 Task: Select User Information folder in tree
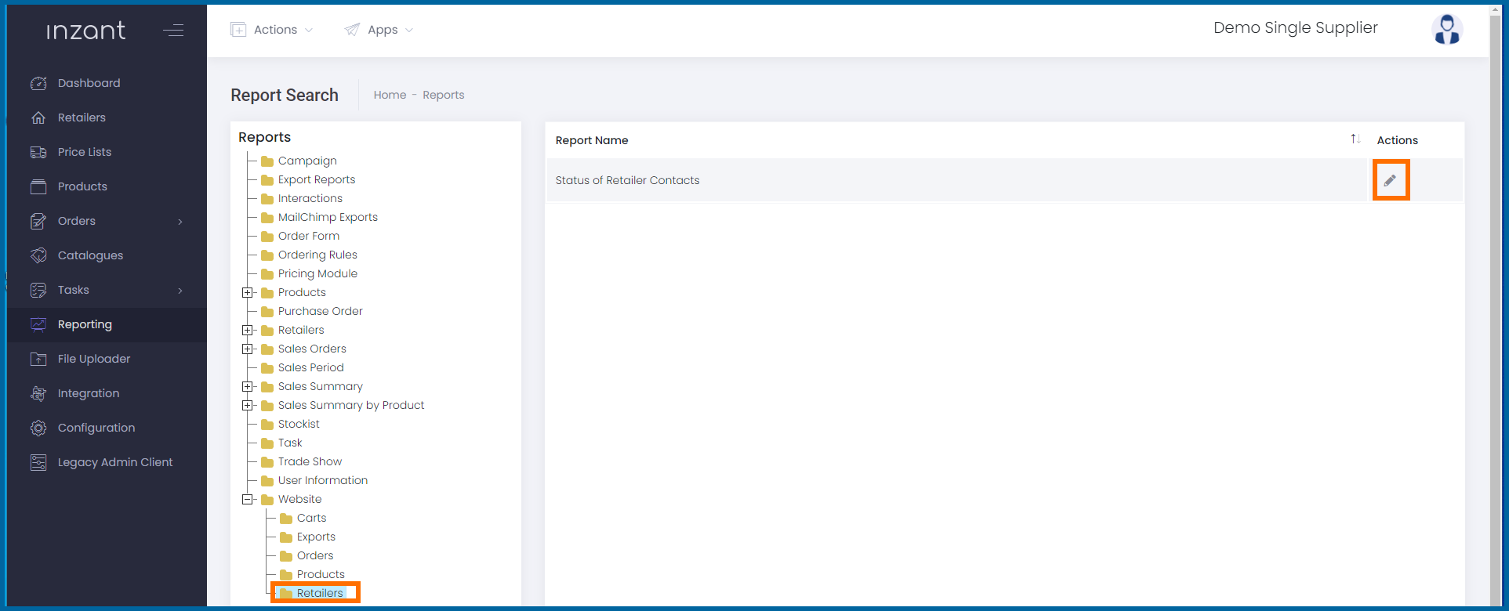[323, 480]
